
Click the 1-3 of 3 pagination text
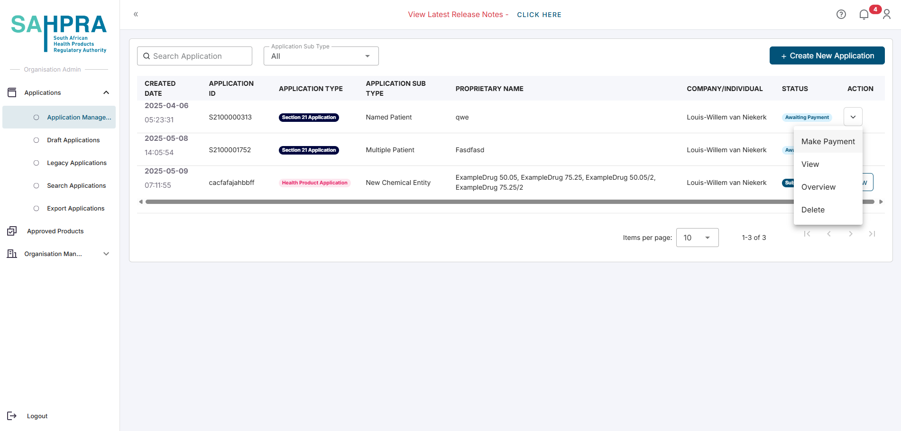pyautogui.click(x=754, y=238)
